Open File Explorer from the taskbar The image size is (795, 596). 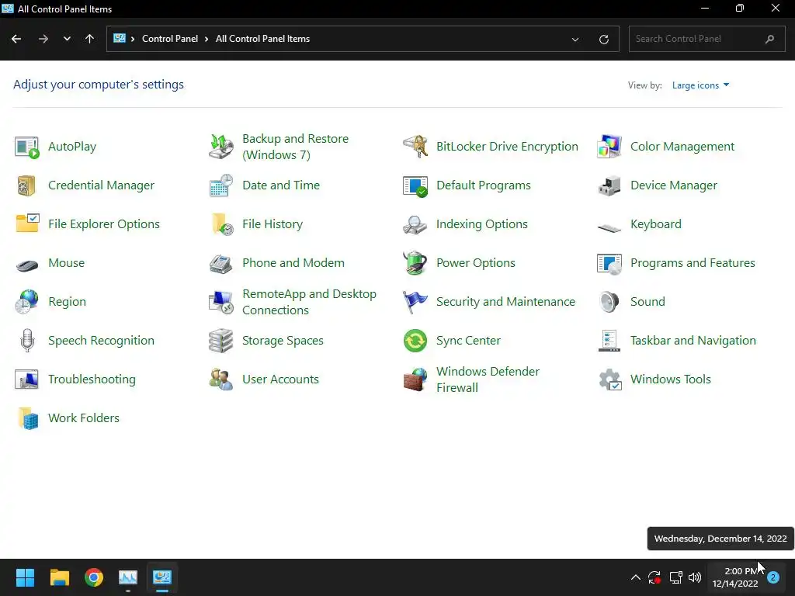pyautogui.click(x=59, y=577)
